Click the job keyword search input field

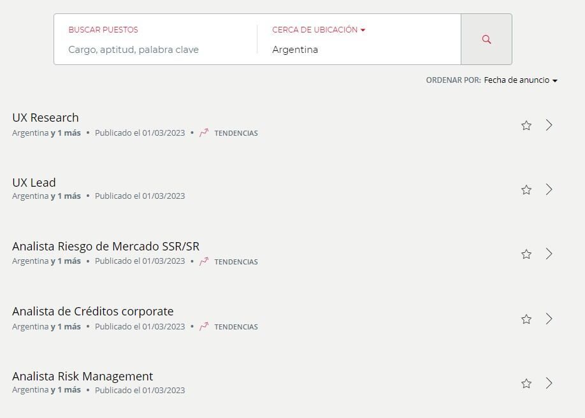click(x=134, y=50)
